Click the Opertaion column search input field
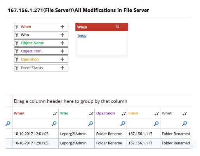This screenshot has height=156, width=200. point(108,123)
